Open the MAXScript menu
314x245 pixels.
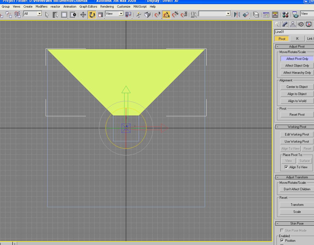click(x=140, y=7)
